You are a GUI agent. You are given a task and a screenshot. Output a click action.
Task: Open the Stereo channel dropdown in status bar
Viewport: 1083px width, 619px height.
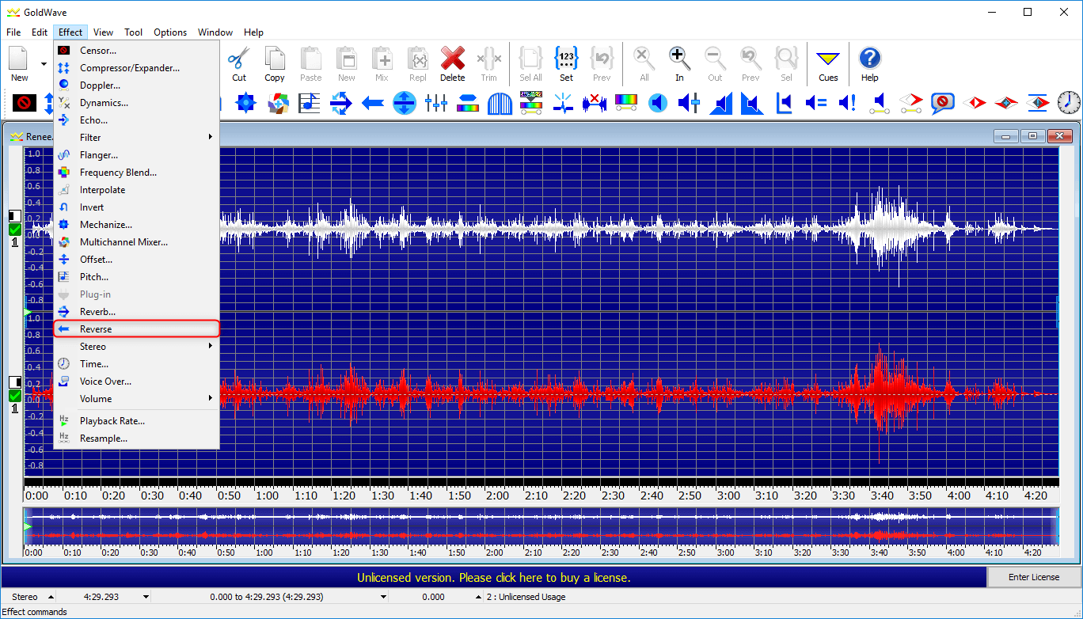click(51, 597)
